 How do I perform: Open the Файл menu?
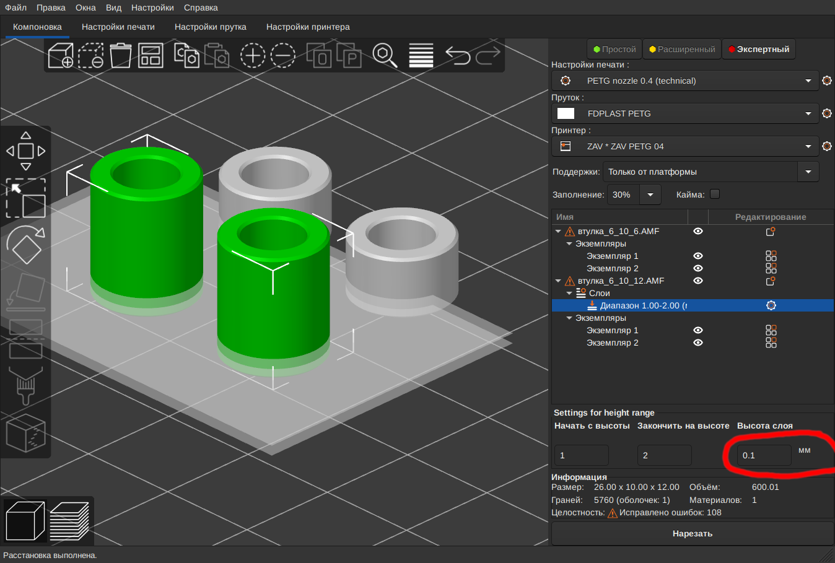click(14, 7)
